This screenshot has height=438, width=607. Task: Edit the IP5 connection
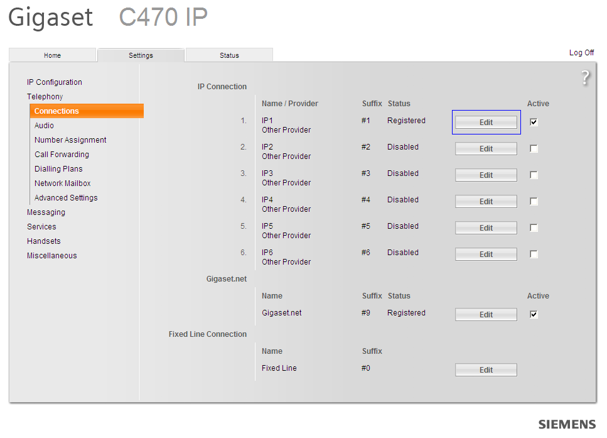pyautogui.click(x=486, y=227)
